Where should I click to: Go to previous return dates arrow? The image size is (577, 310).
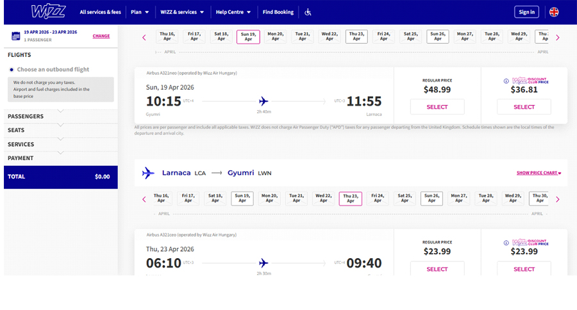144,199
